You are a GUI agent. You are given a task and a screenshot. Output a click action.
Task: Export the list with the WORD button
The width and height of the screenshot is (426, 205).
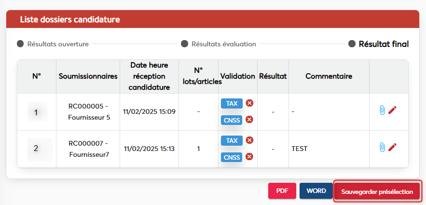[316, 191]
